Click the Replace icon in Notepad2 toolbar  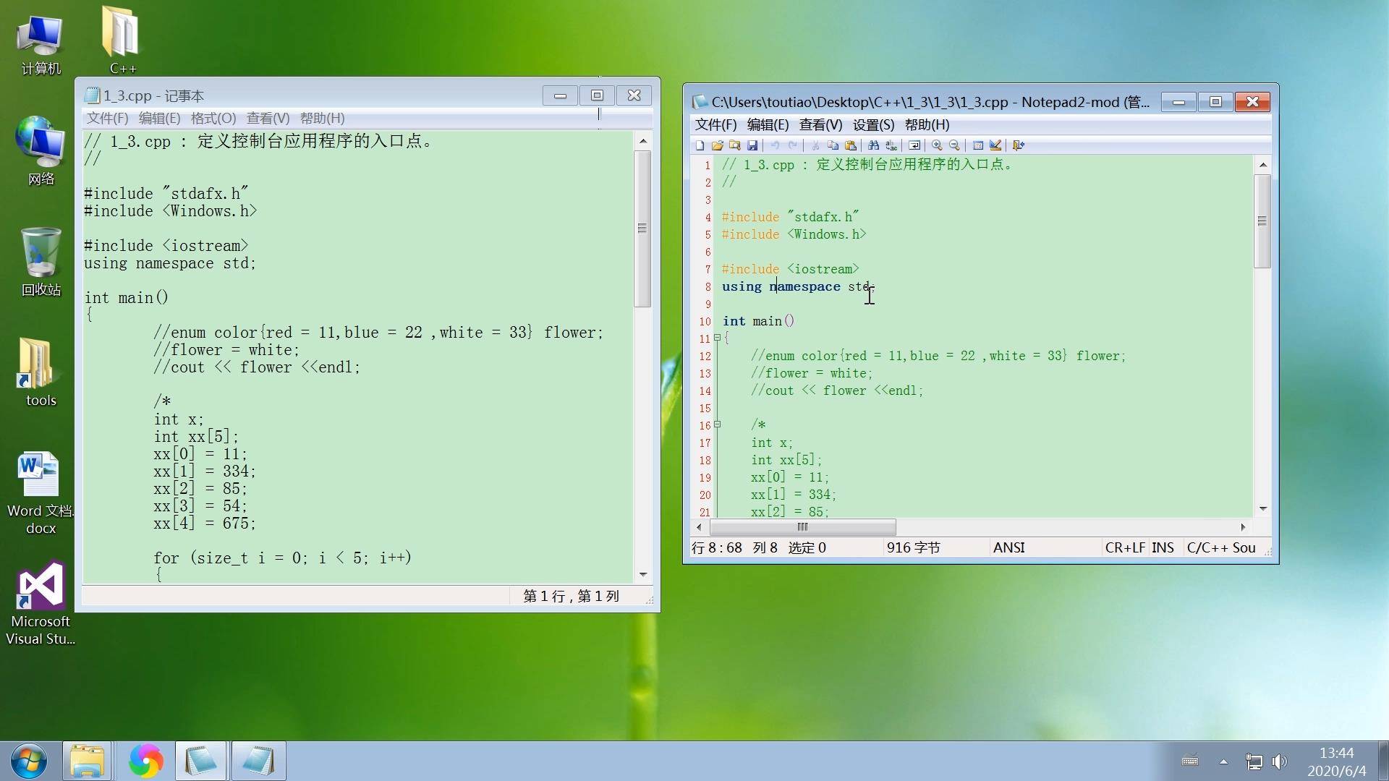pyautogui.click(x=891, y=145)
